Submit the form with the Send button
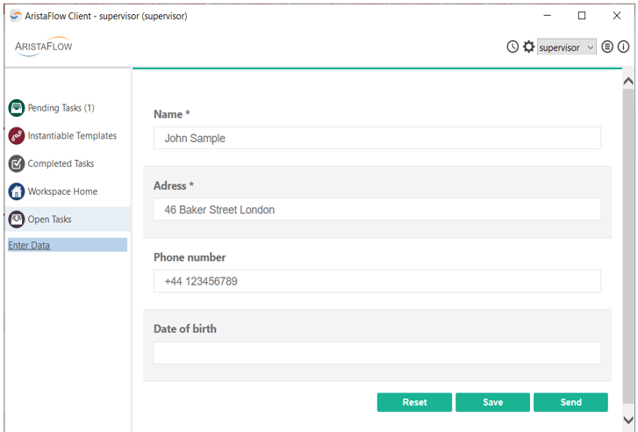Screen dimensions: 638x432 [570, 402]
